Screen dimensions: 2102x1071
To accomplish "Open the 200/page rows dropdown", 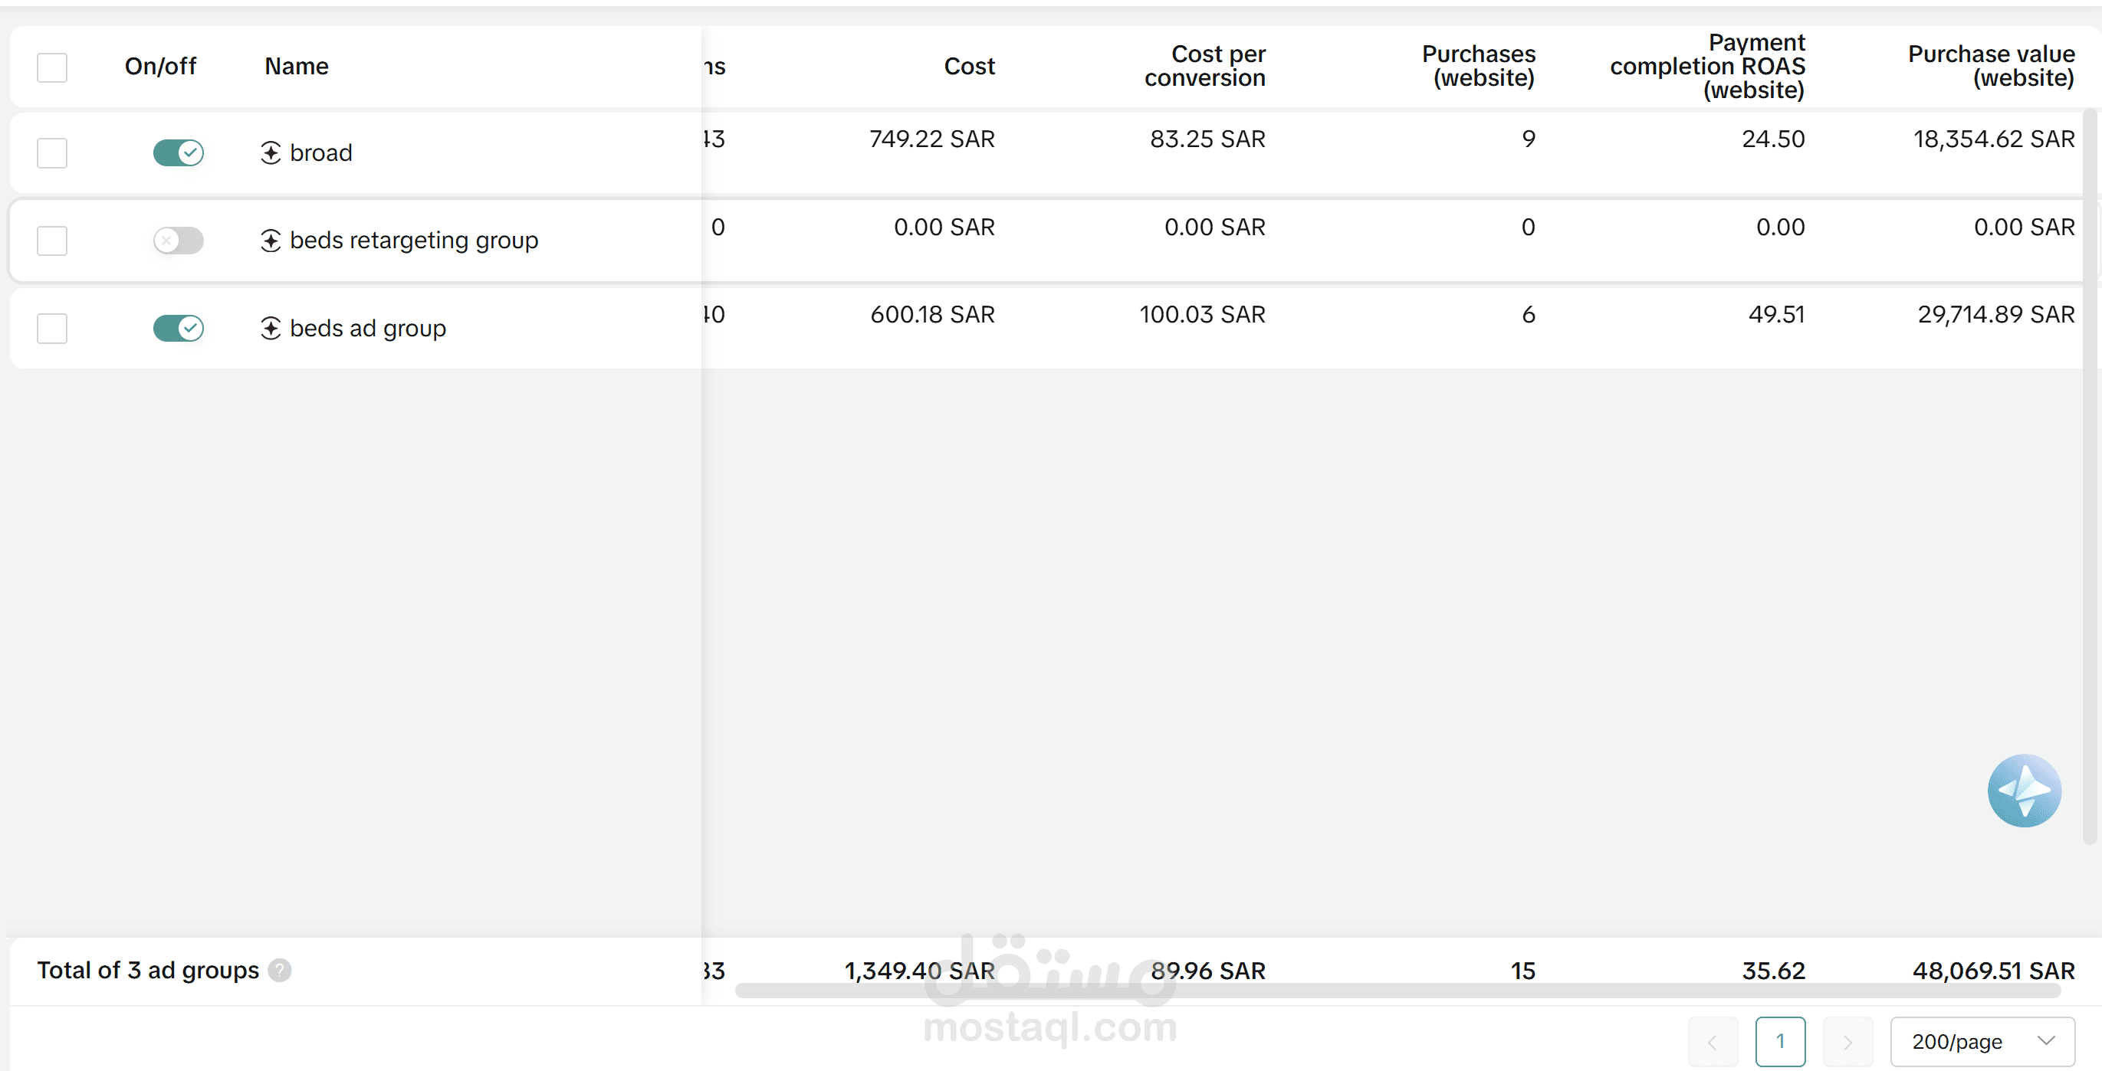I will coord(1982,1042).
